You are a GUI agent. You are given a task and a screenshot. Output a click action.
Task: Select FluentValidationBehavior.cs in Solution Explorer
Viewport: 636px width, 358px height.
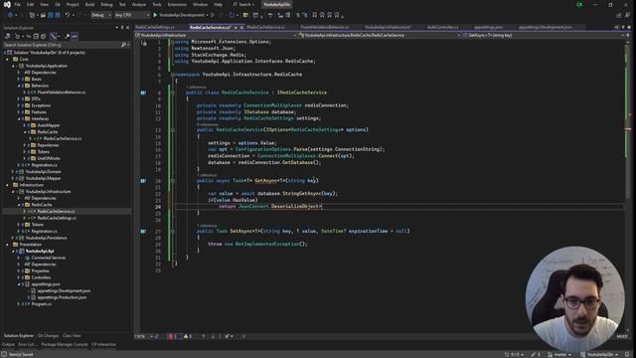tap(62, 92)
